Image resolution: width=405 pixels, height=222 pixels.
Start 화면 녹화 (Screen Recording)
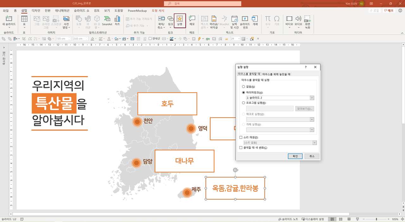[x=308, y=22]
